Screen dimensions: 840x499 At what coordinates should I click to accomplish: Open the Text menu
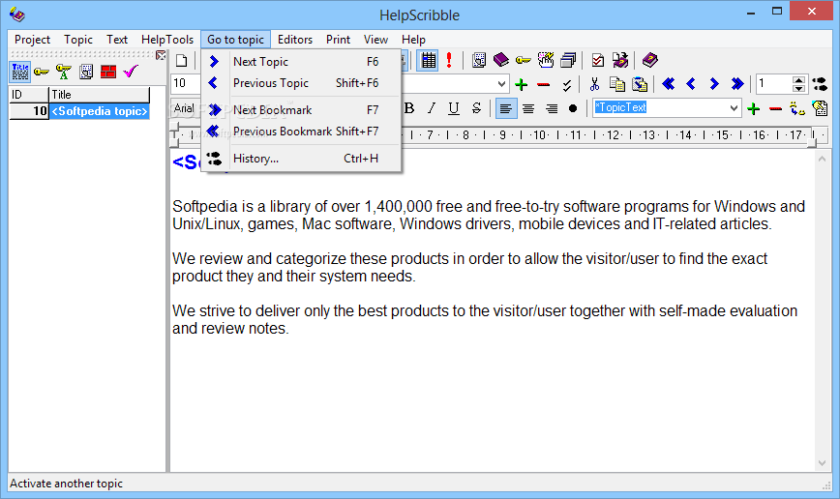(117, 40)
